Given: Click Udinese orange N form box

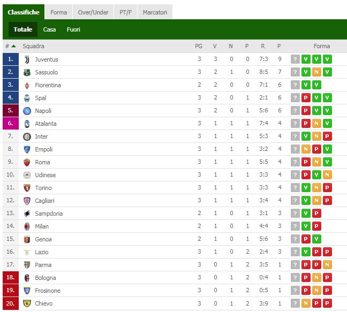Looking at the screenshot, I should point(327,175).
